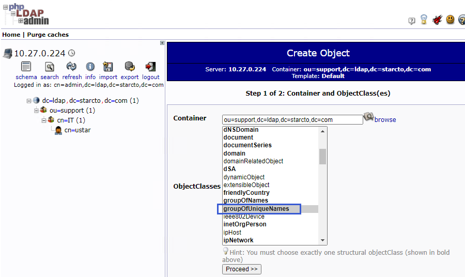Collapse the cn=IT tree node
The width and height of the screenshot is (465, 277).
(43, 120)
